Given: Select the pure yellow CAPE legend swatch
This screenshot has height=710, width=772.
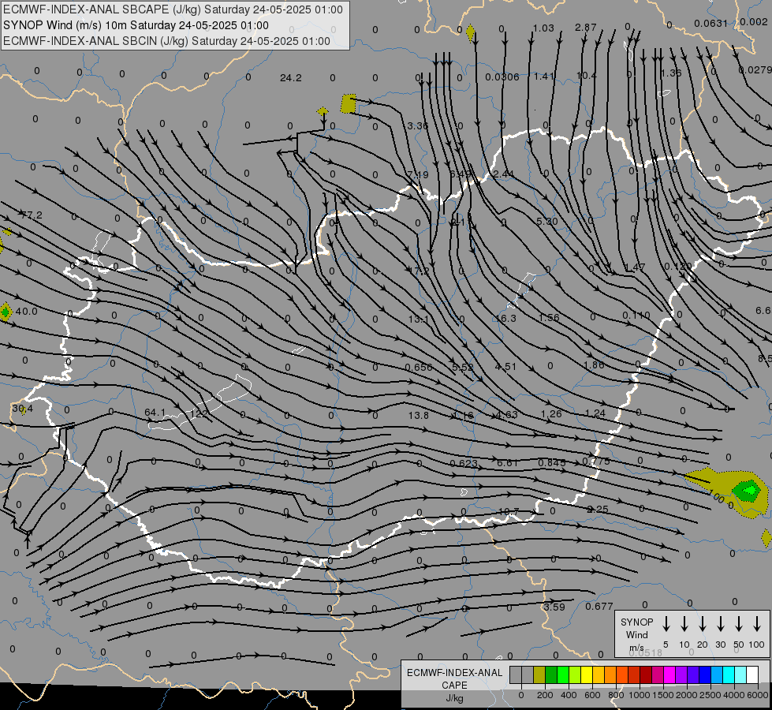Looking at the screenshot, I should click(x=587, y=675).
